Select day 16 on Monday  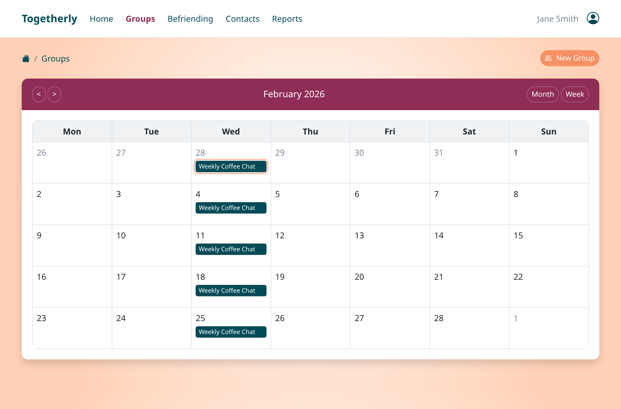pyautogui.click(x=72, y=287)
